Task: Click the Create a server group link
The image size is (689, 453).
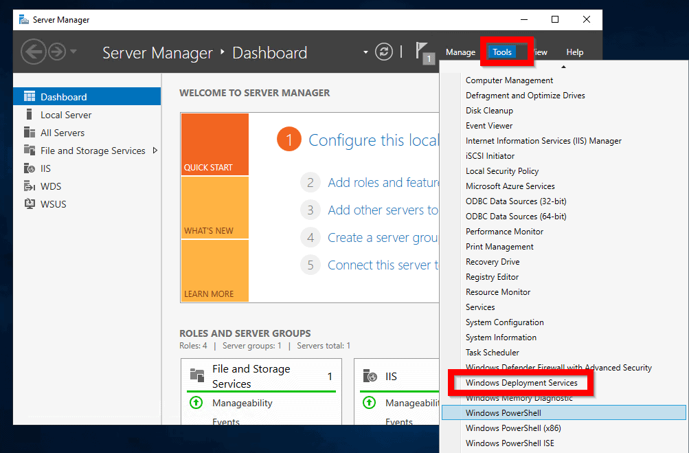Action: [x=383, y=237]
